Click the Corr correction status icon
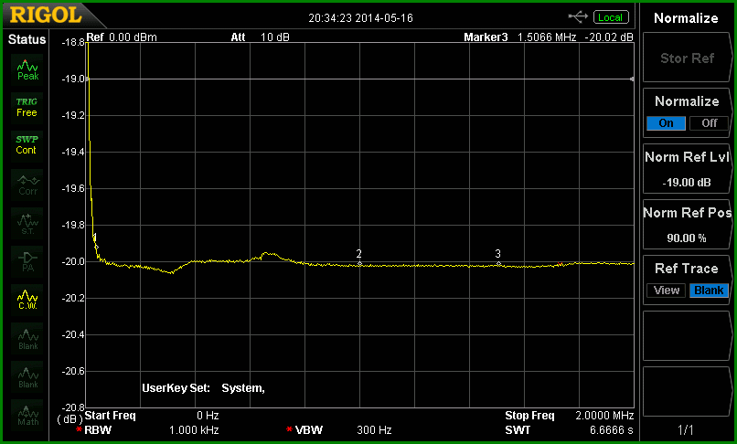The width and height of the screenshot is (737, 444). (27, 185)
